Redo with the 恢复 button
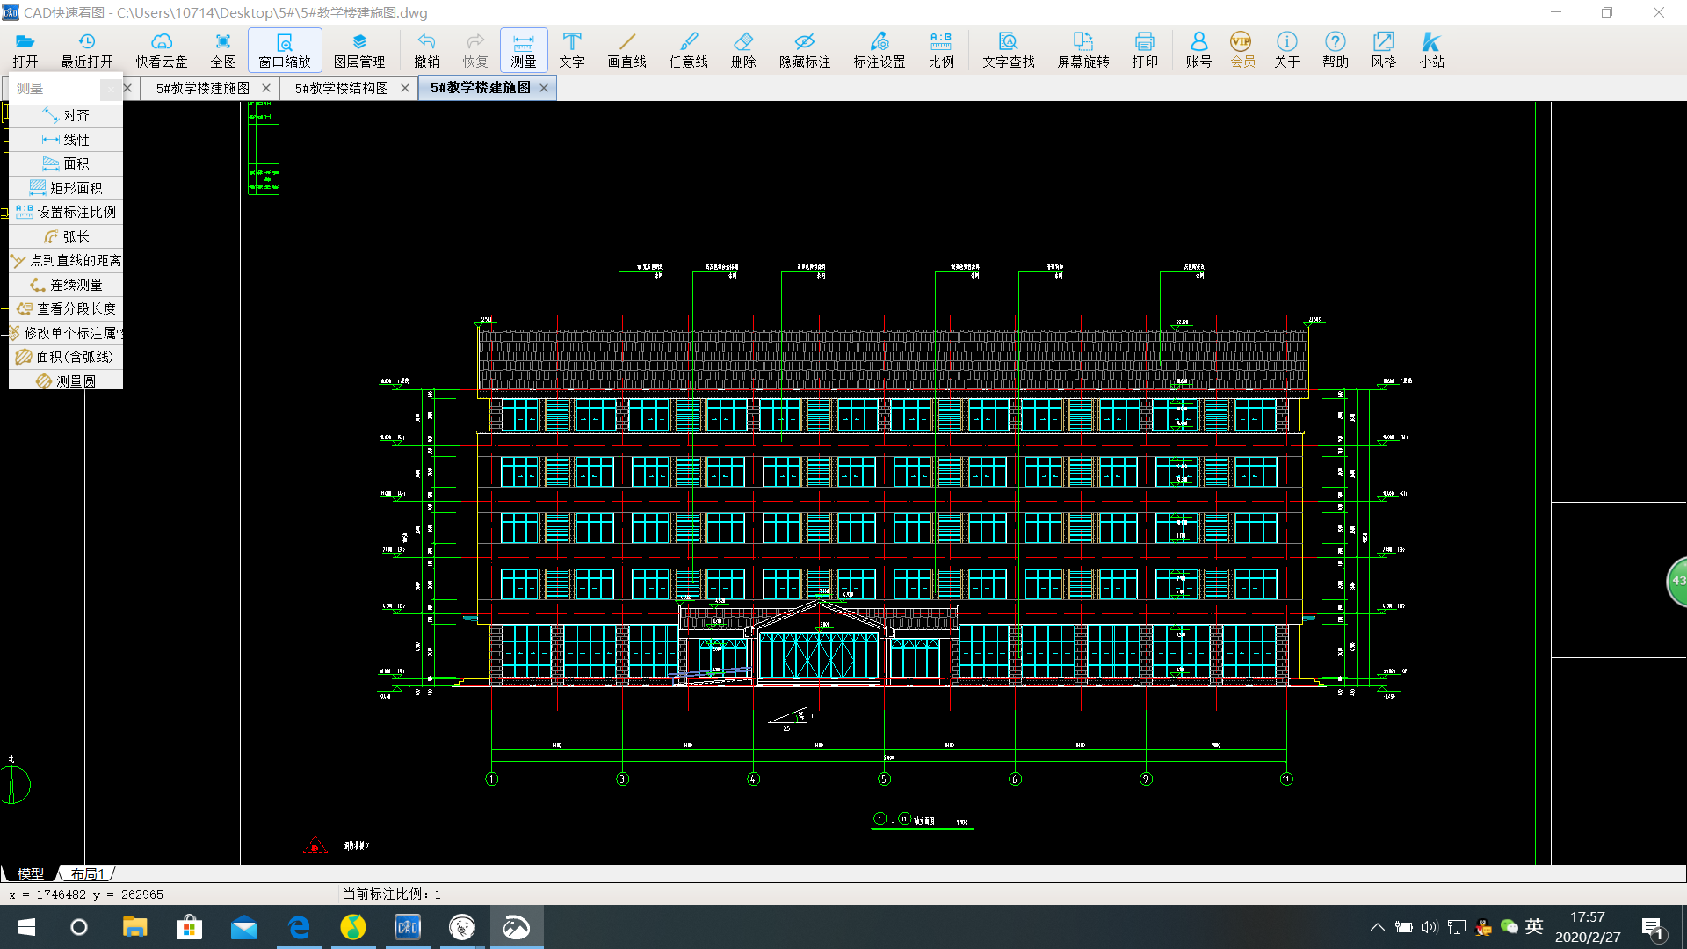This screenshot has height=949, width=1687. tap(475, 50)
